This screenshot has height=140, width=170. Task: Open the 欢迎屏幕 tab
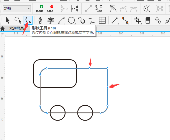(x=16, y=28)
